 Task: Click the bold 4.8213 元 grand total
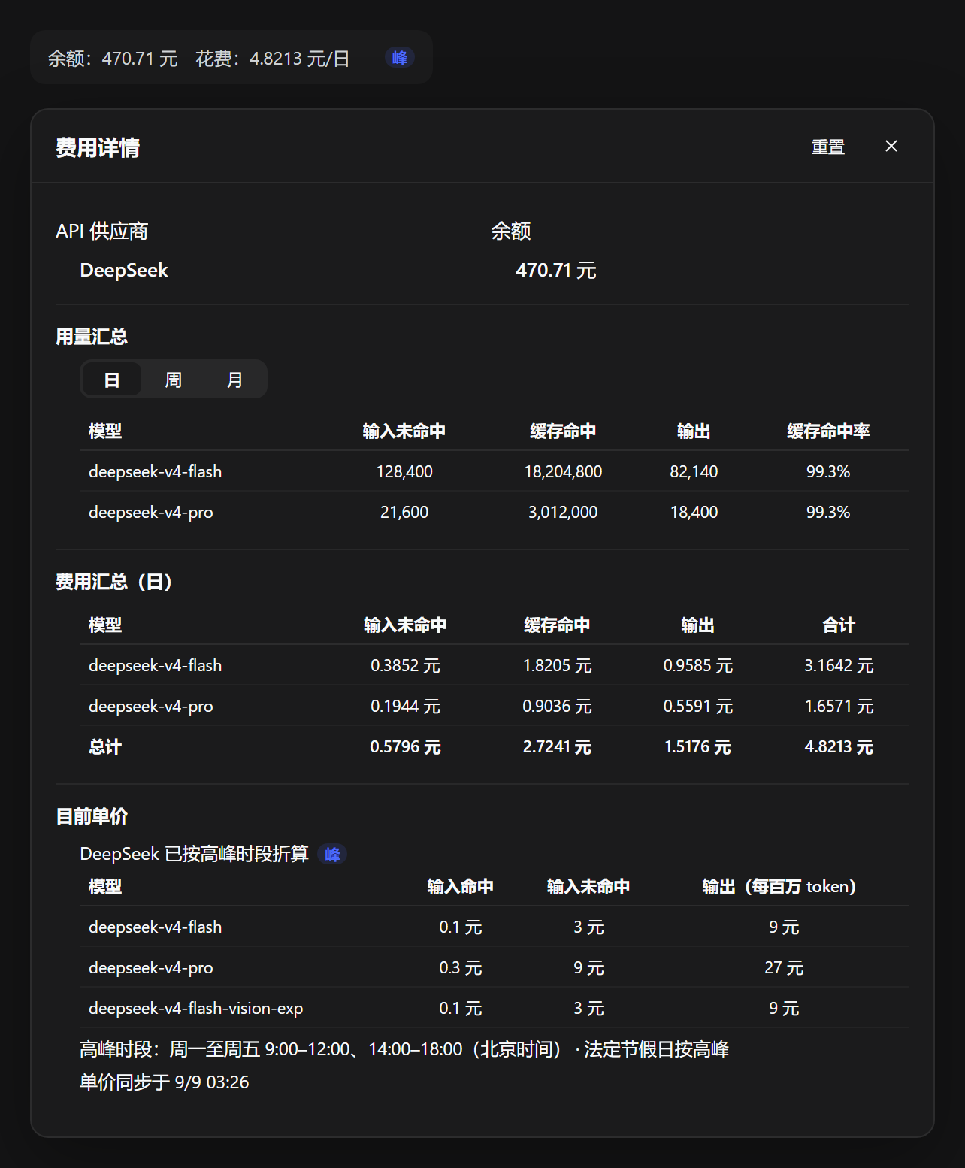click(839, 747)
